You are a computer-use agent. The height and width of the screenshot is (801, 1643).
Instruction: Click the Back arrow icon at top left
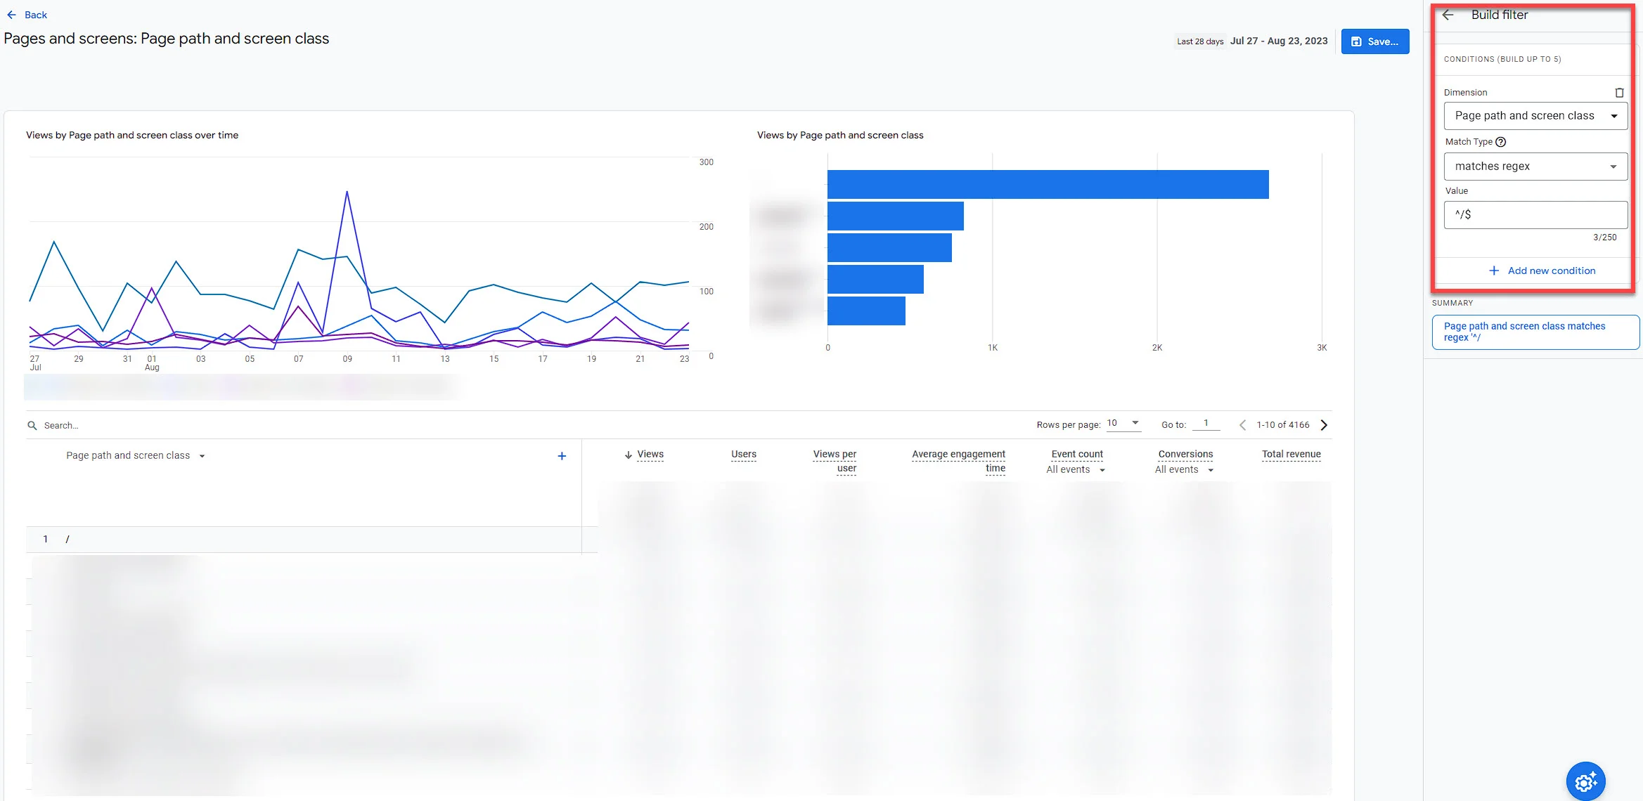(x=11, y=15)
